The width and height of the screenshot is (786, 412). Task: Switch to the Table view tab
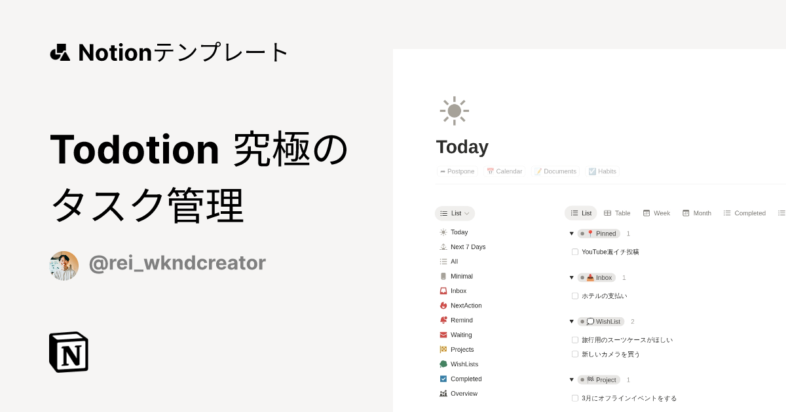[616, 213]
